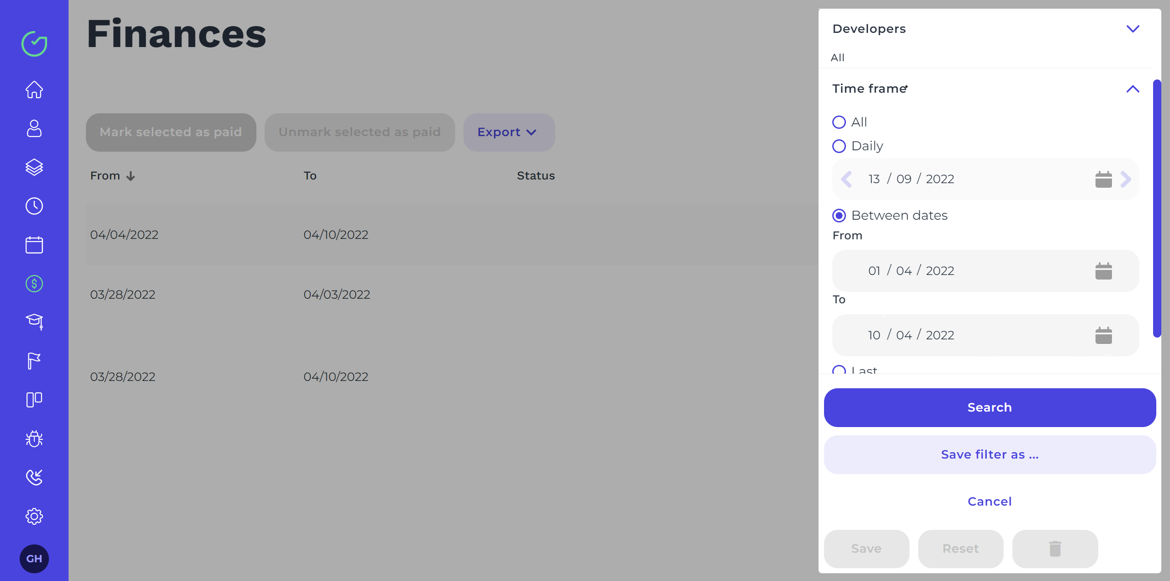Viewport: 1170px width, 581px height.
Task: Click the user profile sidebar icon
Action: [x=34, y=128]
